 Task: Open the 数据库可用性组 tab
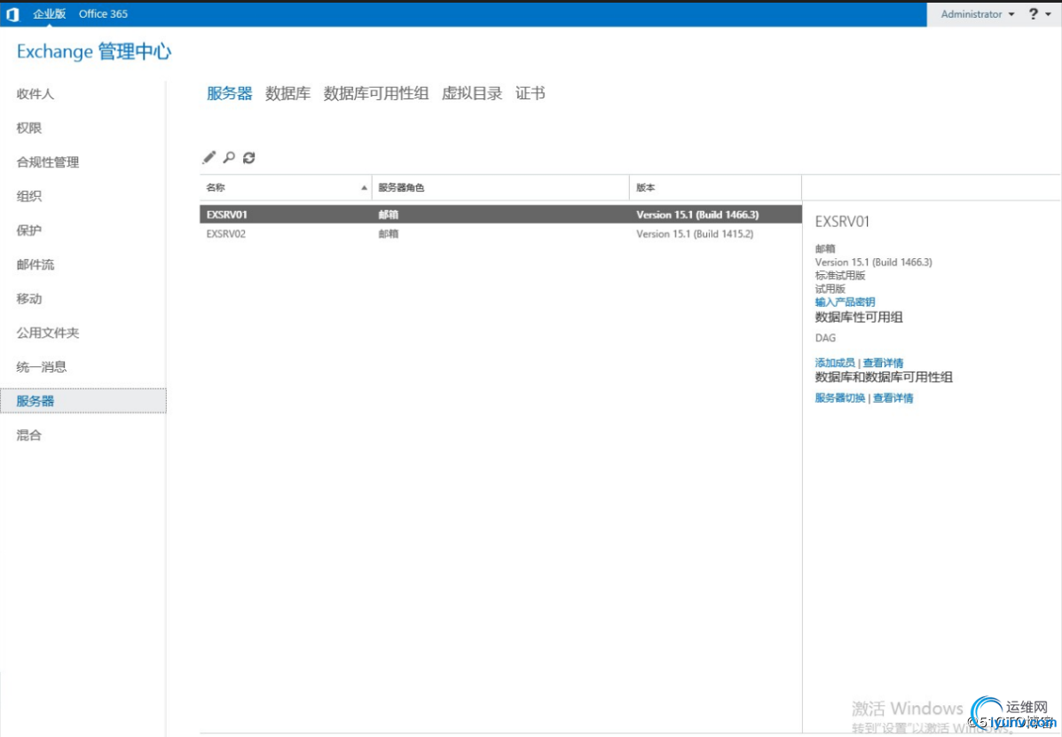click(376, 93)
